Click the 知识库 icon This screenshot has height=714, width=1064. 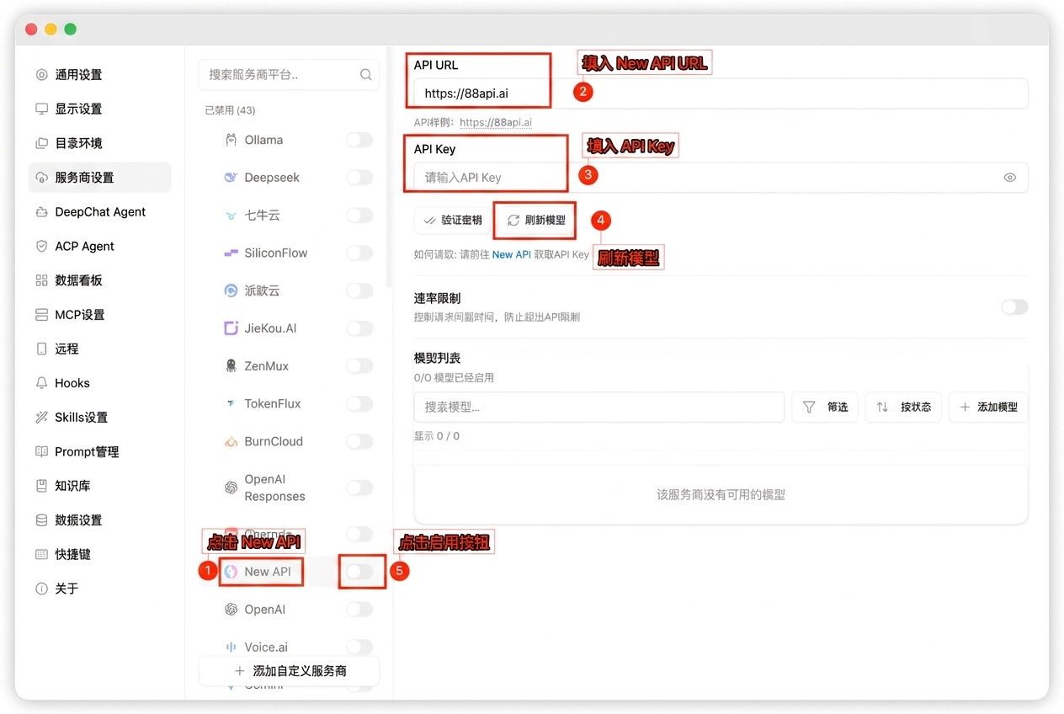pyautogui.click(x=41, y=486)
